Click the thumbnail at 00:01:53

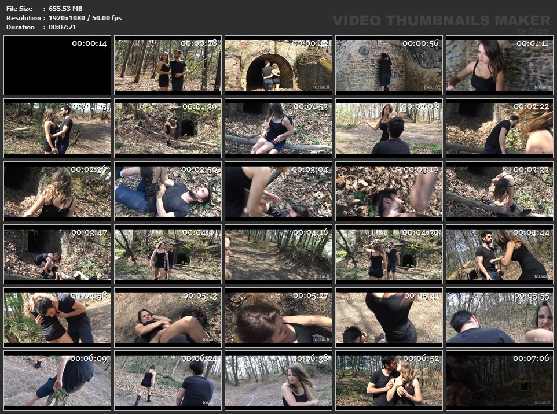278,128
